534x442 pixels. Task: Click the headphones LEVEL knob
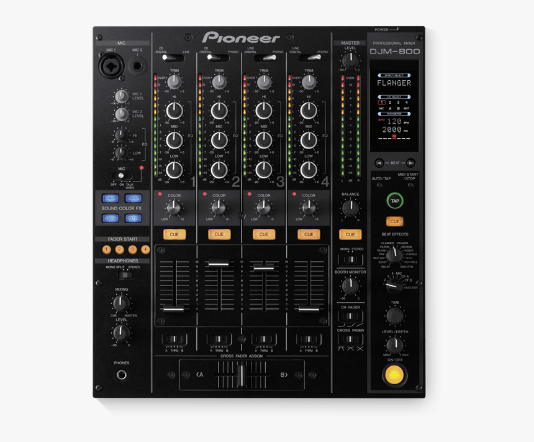(121, 333)
